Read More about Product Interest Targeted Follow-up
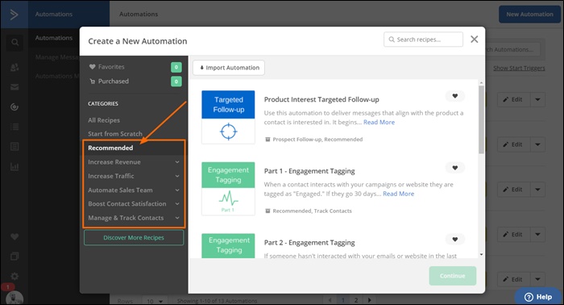 tap(379, 122)
